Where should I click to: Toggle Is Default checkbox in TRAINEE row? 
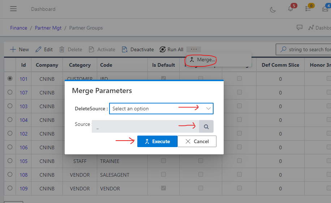point(163,161)
